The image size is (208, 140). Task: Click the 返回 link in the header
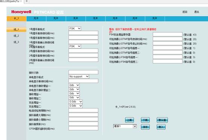click(x=185, y=12)
